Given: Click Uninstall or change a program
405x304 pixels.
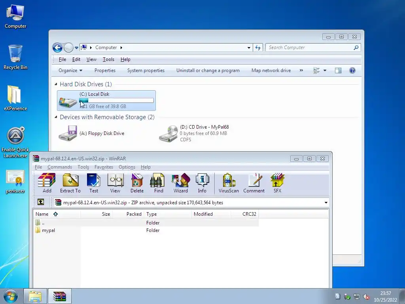Looking at the screenshot, I should (x=208, y=70).
